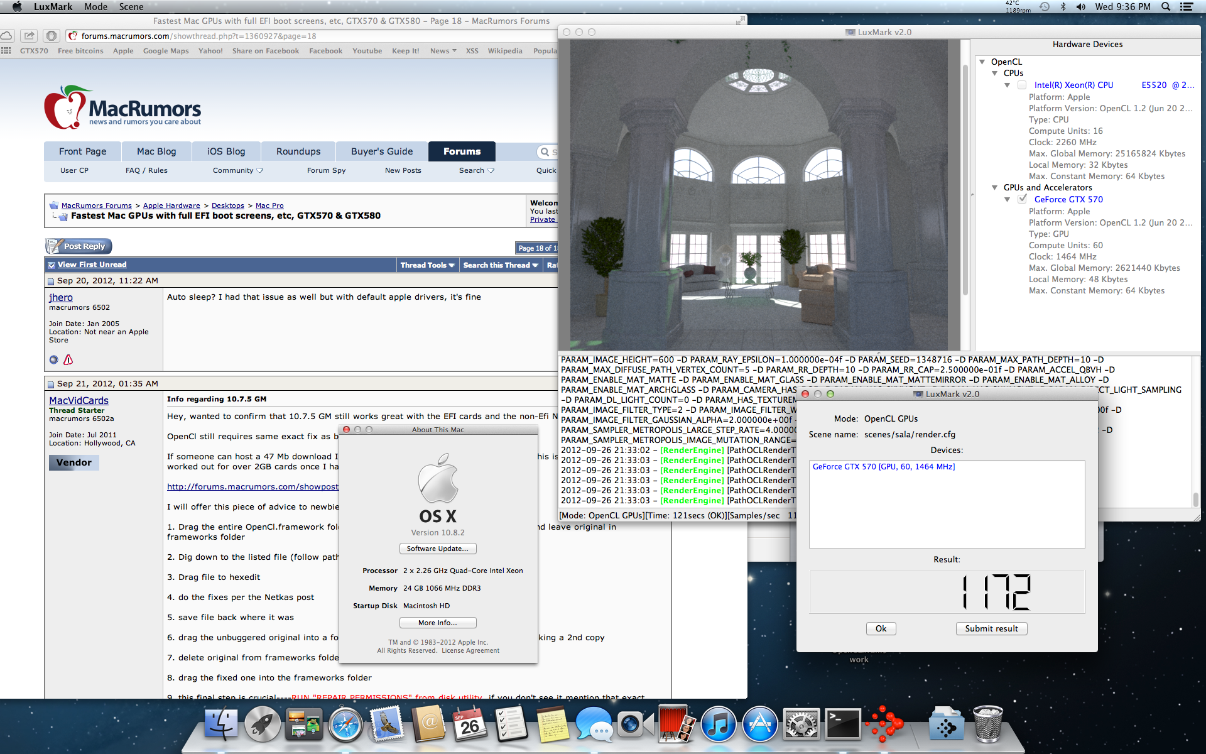Switch to the Buyer's Guide tab

tap(382, 151)
